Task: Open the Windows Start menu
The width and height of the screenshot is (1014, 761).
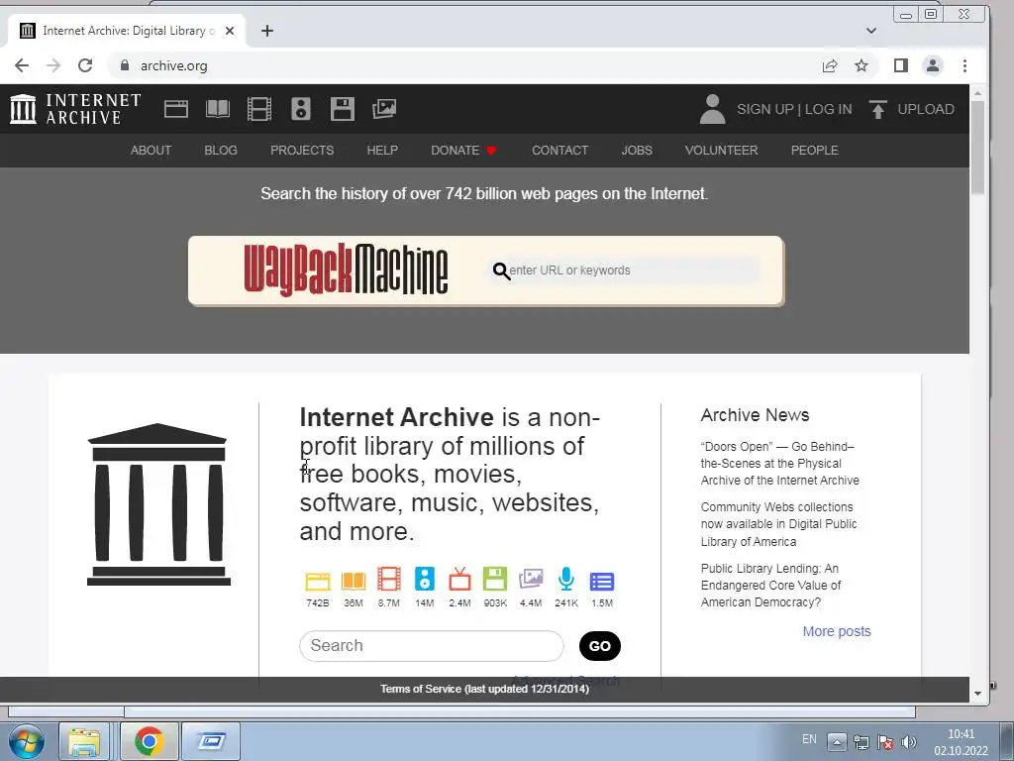Action: [x=27, y=741]
